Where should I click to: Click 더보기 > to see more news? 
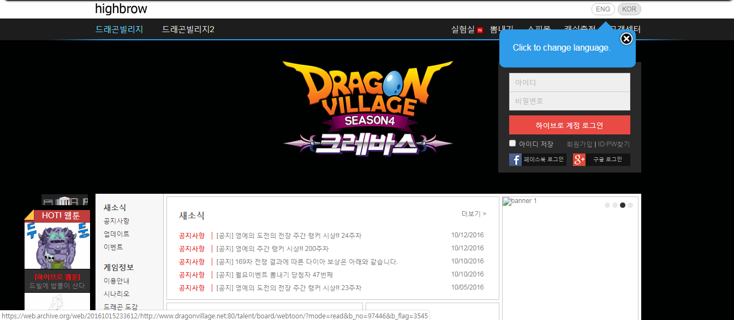click(474, 214)
